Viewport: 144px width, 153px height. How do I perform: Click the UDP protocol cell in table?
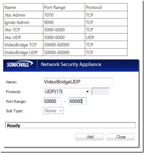click(106, 37)
